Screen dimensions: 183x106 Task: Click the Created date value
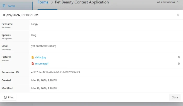click(x=44, y=80)
